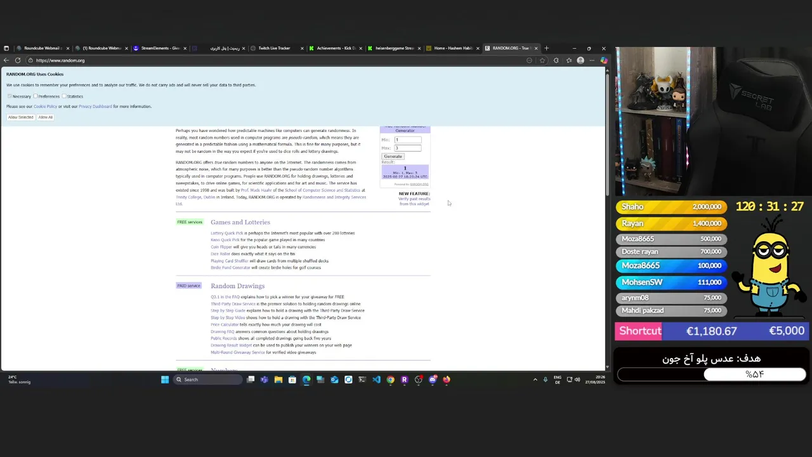Screen dimensions: 812x457
Task: Click the Max input field
Action: point(407,148)
